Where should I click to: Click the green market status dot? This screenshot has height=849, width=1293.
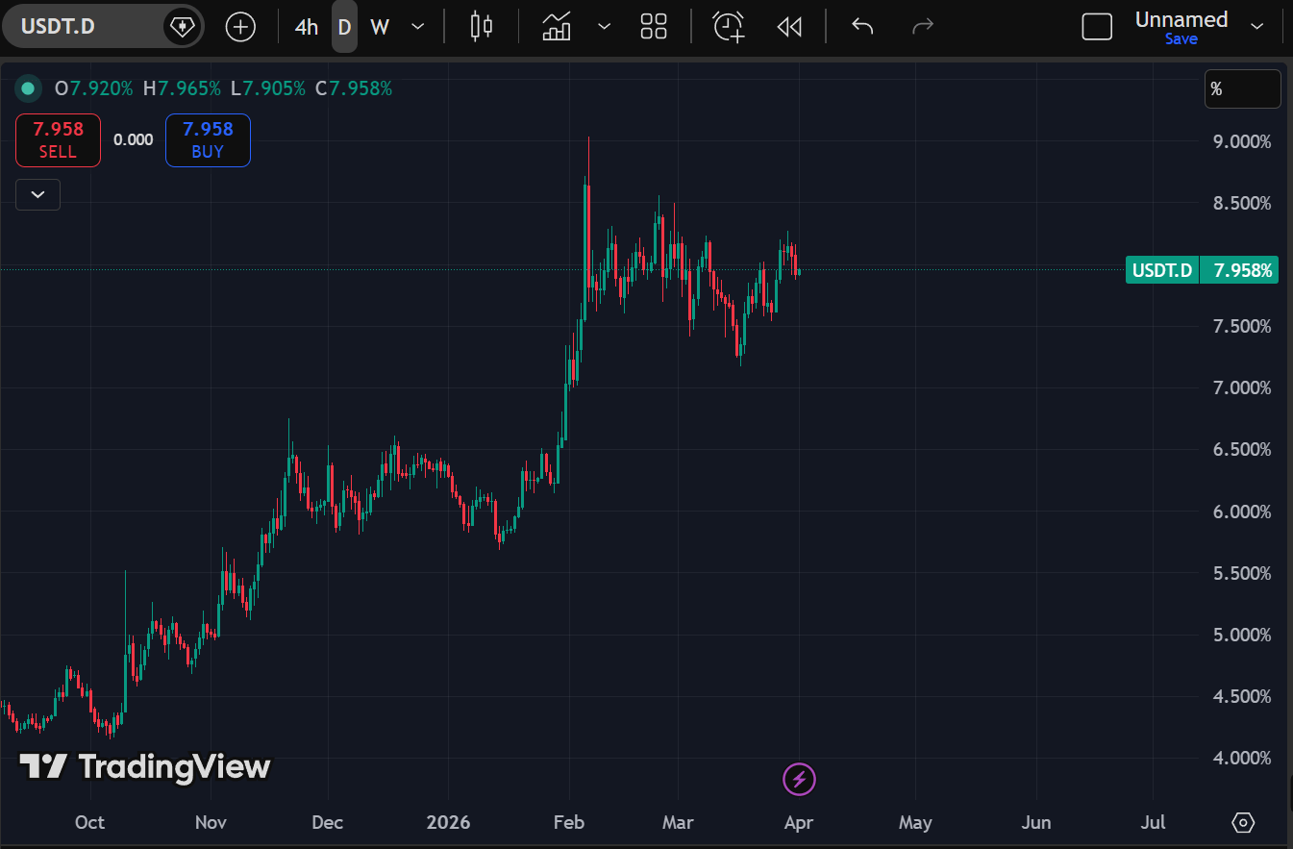[28, 88]
